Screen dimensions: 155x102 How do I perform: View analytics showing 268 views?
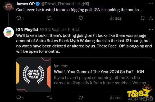(116, 98)
